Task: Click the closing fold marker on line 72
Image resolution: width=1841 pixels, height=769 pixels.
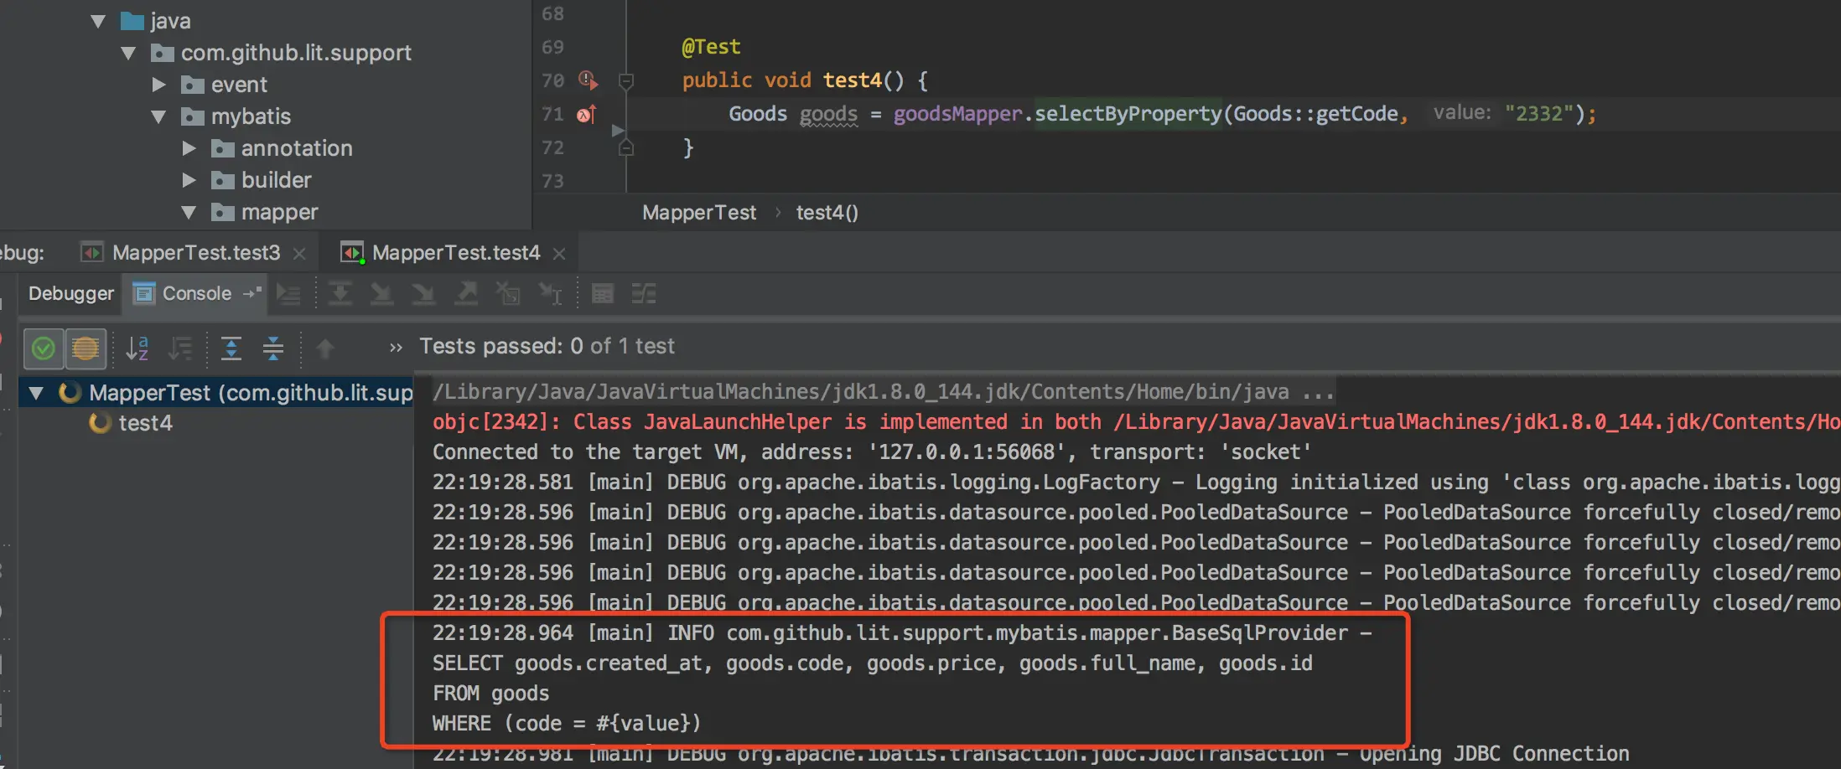Action: (625, 148)
